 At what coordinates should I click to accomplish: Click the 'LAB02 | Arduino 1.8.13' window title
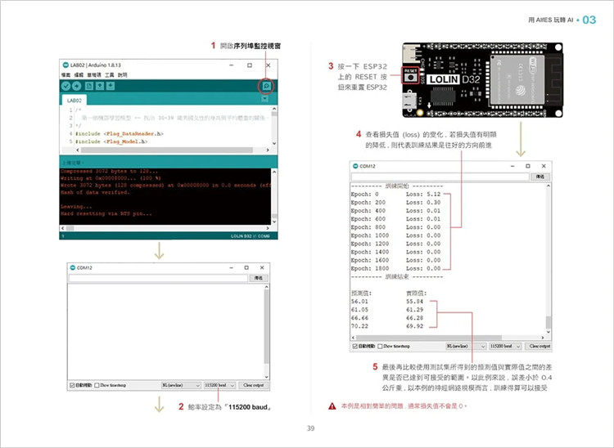(96, 65)
